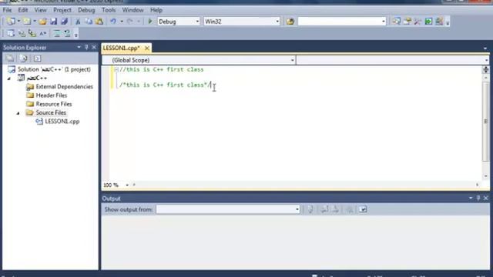
Task: Open the Win32 platform dropdown
Action: tap(277, 22)
